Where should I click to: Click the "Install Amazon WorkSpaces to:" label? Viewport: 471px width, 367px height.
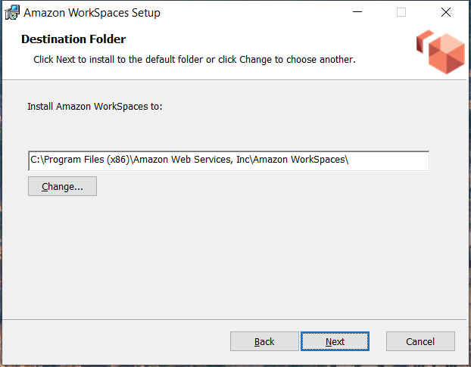[x=95, y=107]
